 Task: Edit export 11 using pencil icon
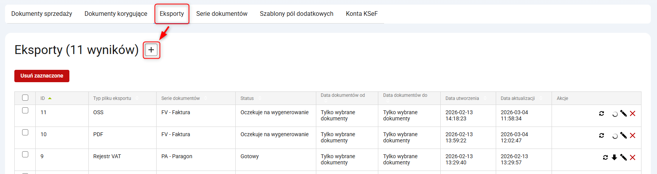pyautogui.click(x=623, y=113)
